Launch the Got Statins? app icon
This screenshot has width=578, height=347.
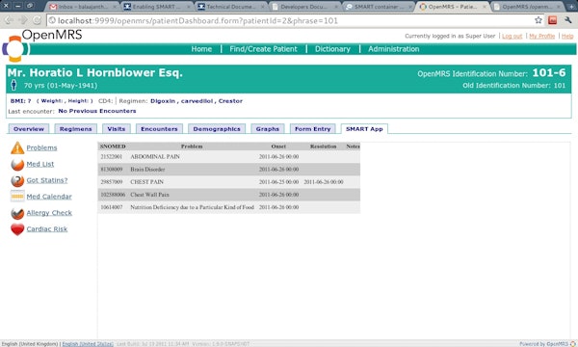coord(17,180)
